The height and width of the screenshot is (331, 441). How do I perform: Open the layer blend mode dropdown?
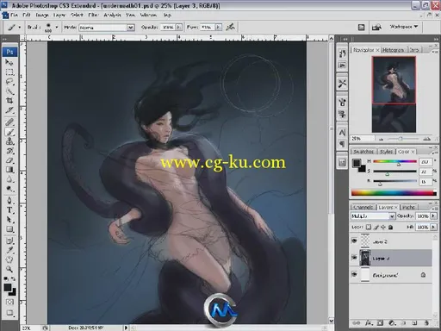373,216
